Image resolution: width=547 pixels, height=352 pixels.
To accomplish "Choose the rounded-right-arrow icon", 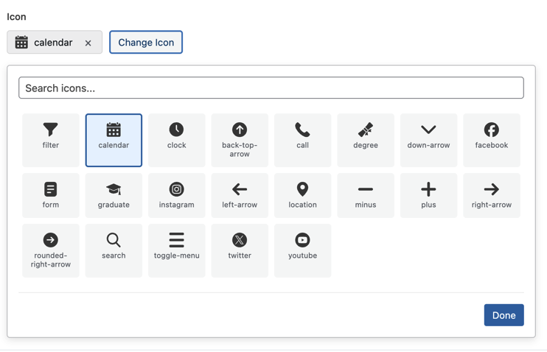I will (51, 250).
